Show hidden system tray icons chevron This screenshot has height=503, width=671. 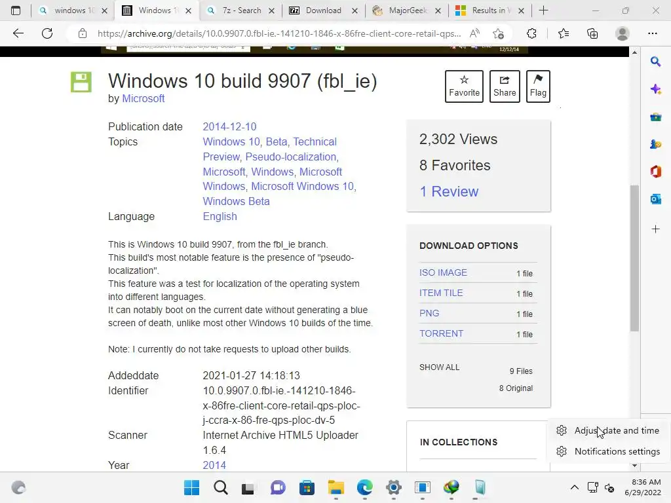coord(575,487)
